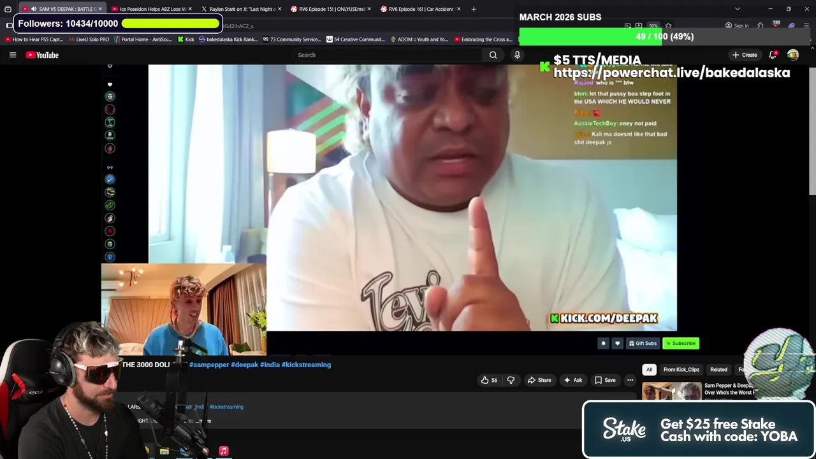Open YouTube notifications bell
Viewport: 816px width, 459px height.
tap(773, 55)
